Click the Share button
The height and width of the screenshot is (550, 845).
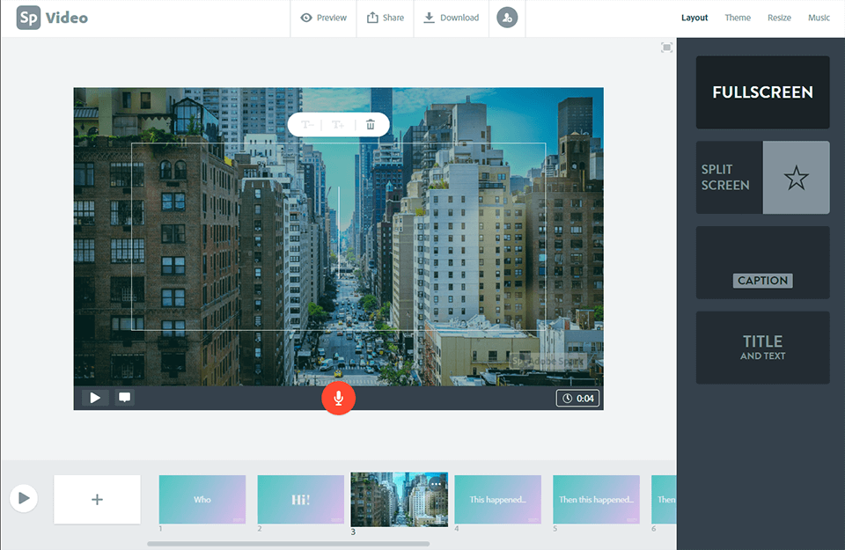pos(386,18)
